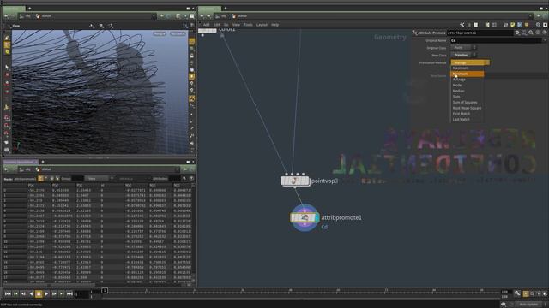Add new pane tab beside spreadsheet tab

(x=43, y=162)
